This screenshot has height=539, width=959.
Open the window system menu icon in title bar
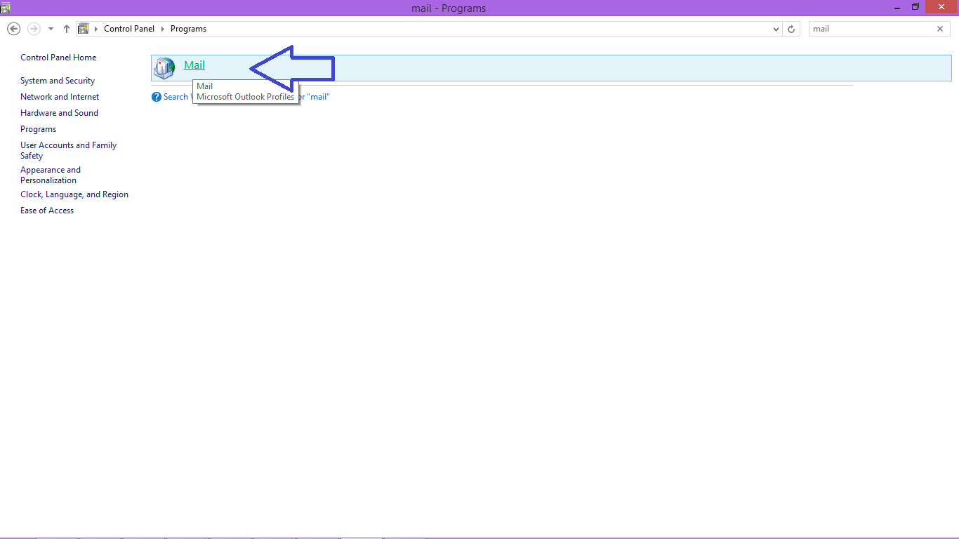6,8
